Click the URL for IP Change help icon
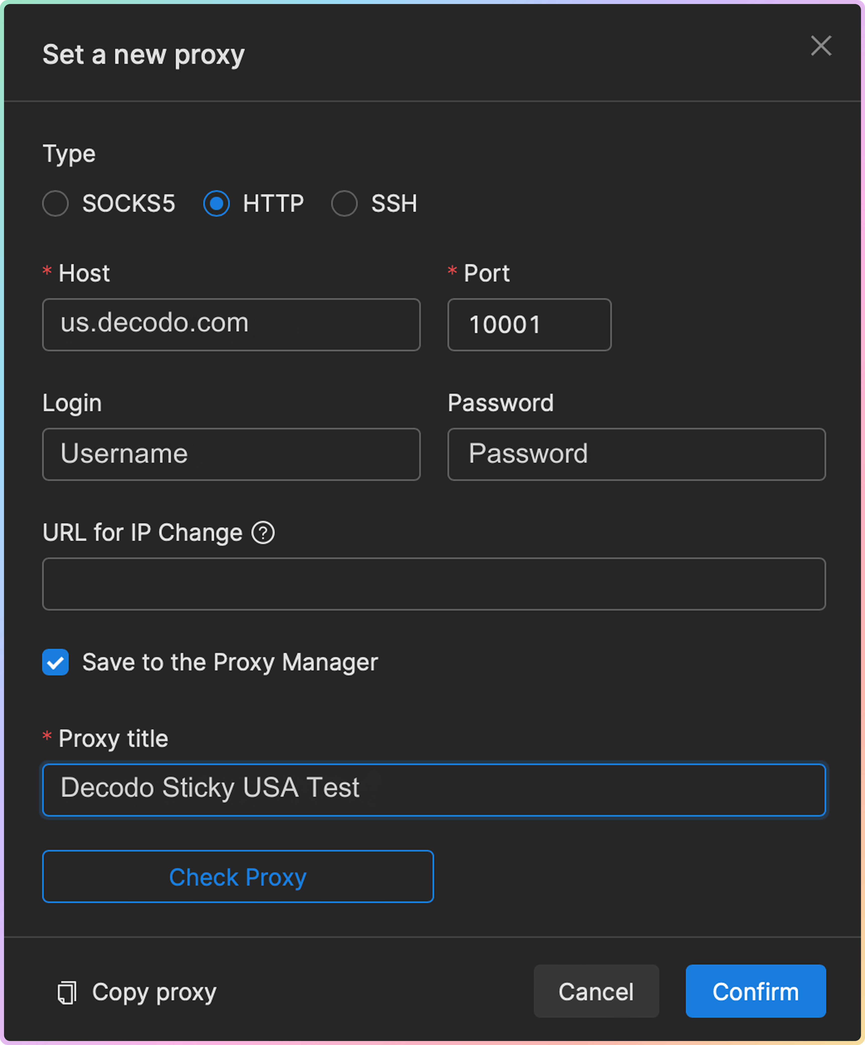865x1045 pixels. 263,533
